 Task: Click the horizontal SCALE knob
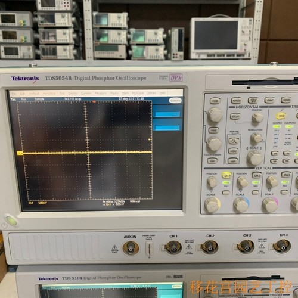(254, 158)
